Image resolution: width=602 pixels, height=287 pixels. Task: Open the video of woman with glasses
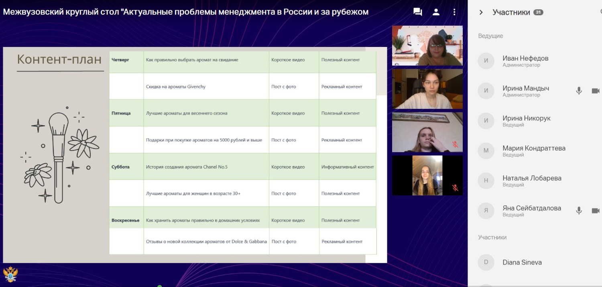(x=427, y=45)
